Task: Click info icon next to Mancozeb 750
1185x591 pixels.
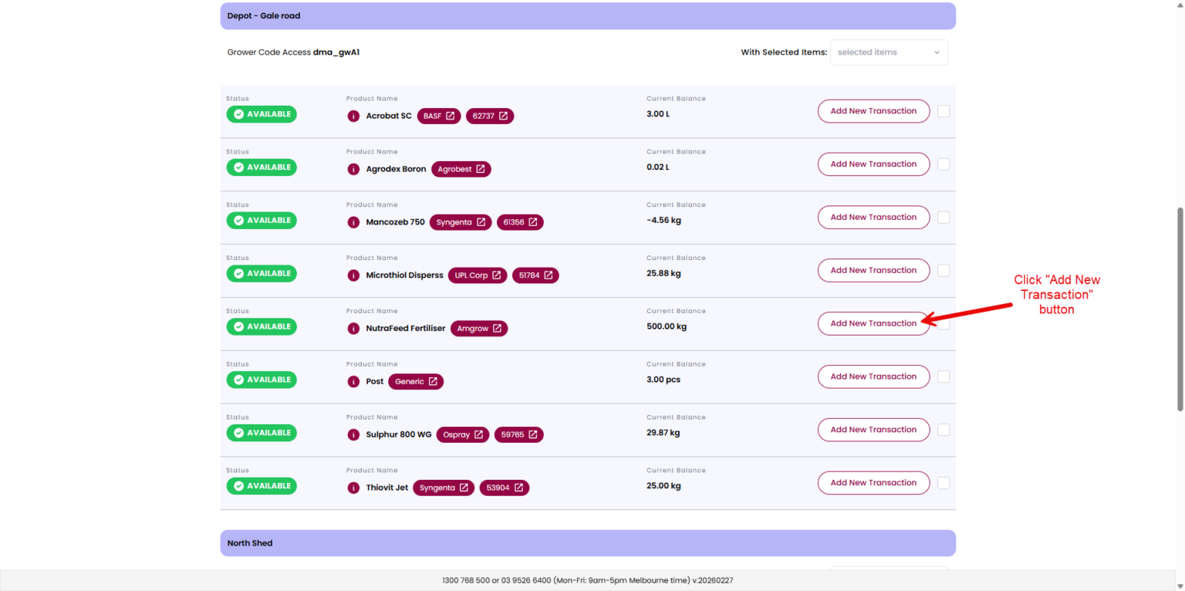Action: point(353,222)
